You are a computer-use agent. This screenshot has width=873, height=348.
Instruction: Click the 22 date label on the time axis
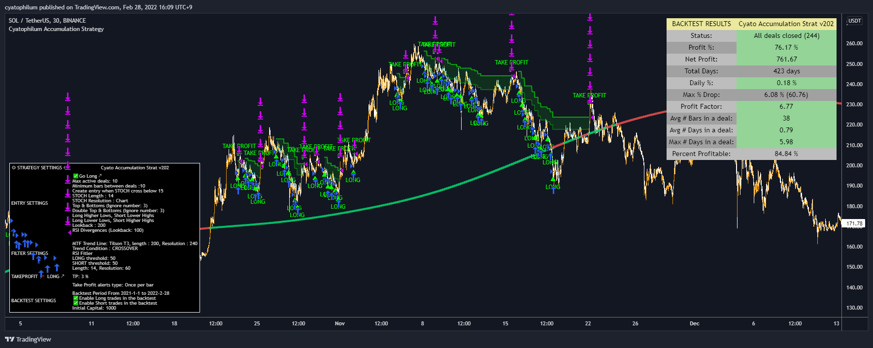click(x=588, y=323)
